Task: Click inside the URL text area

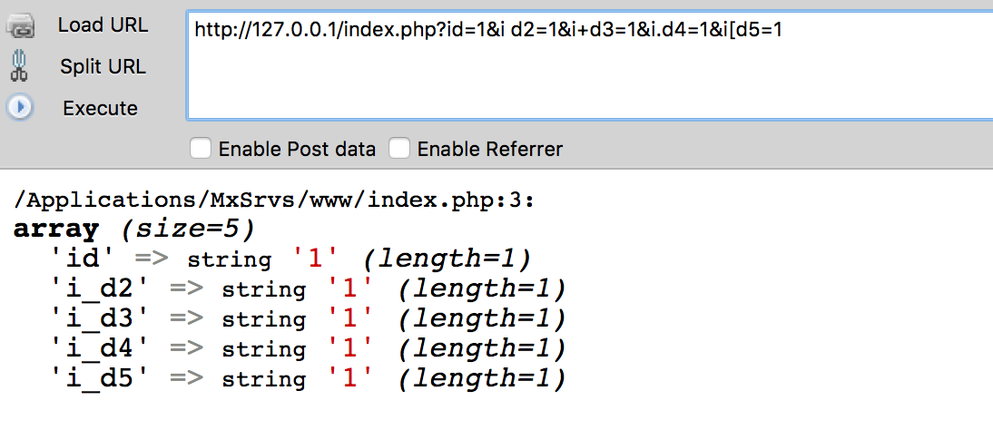Action: pos(590,64)
